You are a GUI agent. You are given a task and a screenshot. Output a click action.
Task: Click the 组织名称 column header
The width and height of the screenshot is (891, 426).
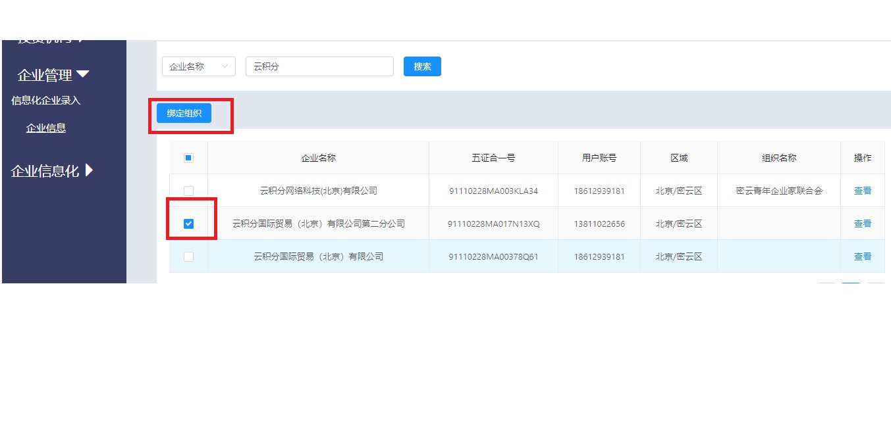click(x=779, y=158)
